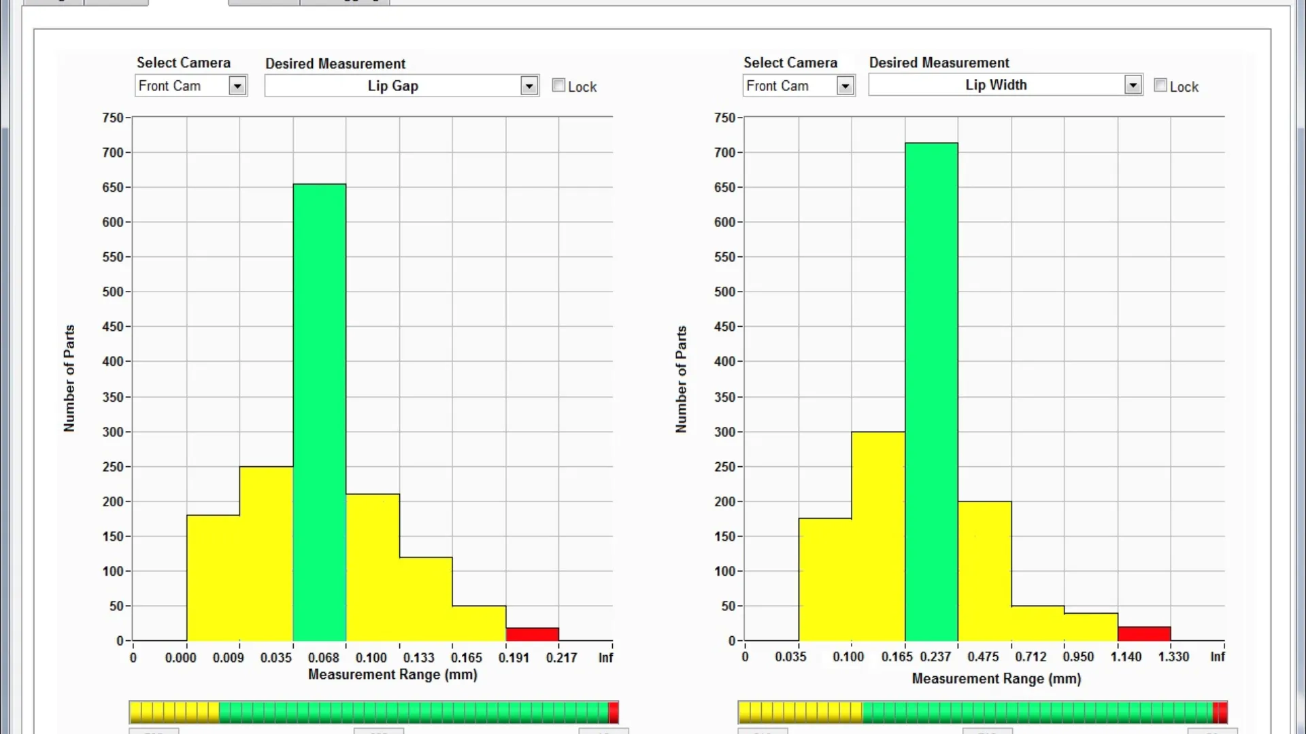Click the leftmost yellow bar in Lip Gap histogram
Screen dimensions: 1306x734
tap(213, 578)
